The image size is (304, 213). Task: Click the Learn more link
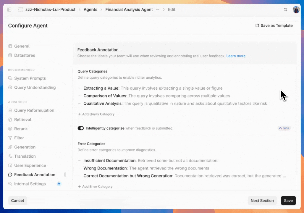(x=236, y=56)
